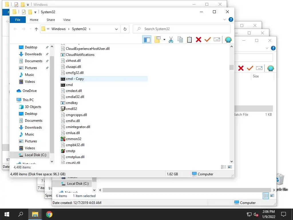
Task: Toggle details view button in back window status bar
Action: 266,196
